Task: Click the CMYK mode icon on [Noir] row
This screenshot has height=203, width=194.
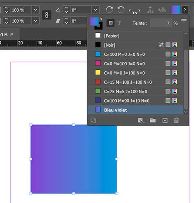Action: pyautogui.click(x=175, y=45)
